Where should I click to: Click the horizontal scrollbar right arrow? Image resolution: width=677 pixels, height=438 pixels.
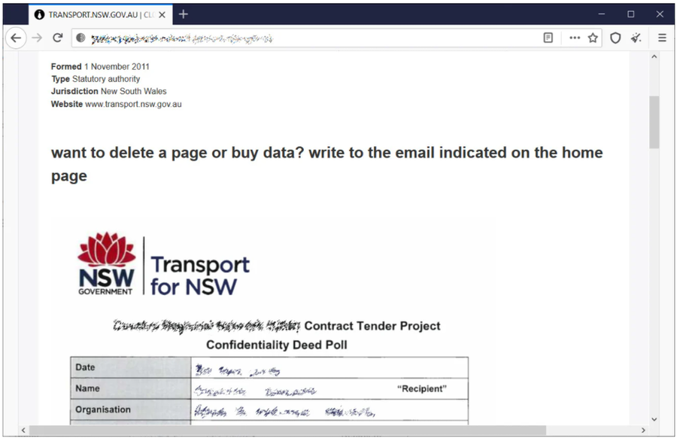pos(643,430)
